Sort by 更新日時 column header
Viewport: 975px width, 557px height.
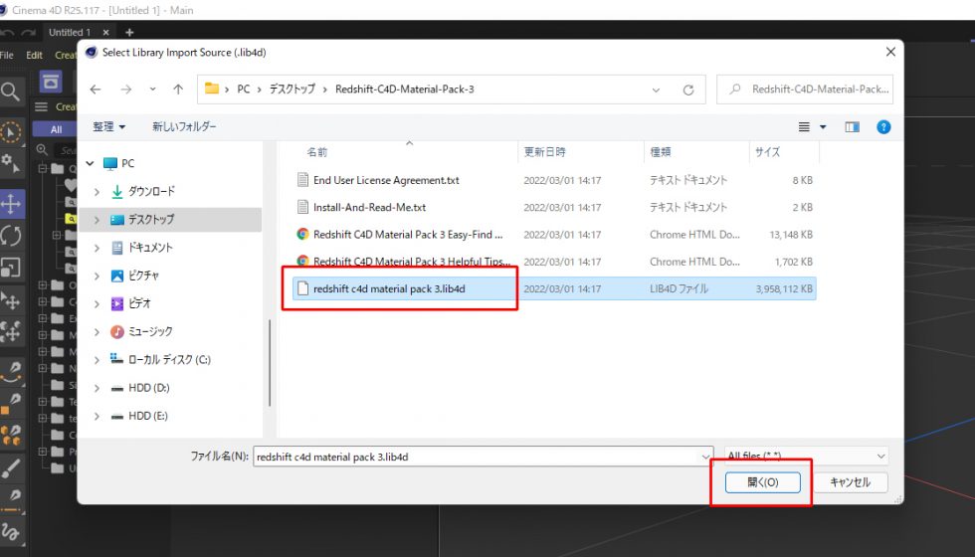click(x=545, y=151)
